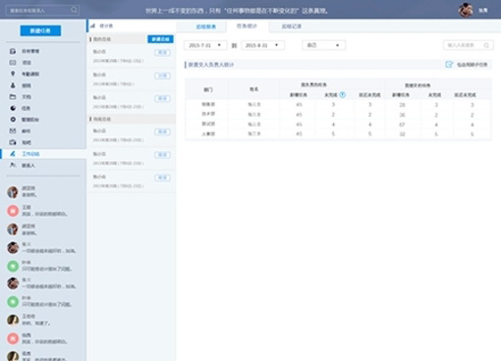Open the 任务 pie-chart icon in sidebar

pyautogui.click(x=13, y=108)
